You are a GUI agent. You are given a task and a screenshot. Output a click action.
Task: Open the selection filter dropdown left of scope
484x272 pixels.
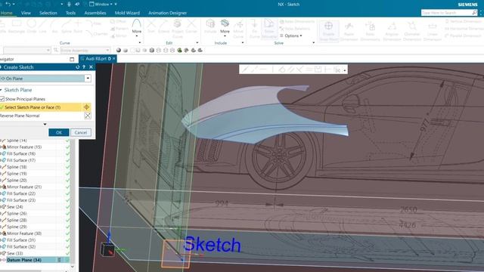pos(27,51)
